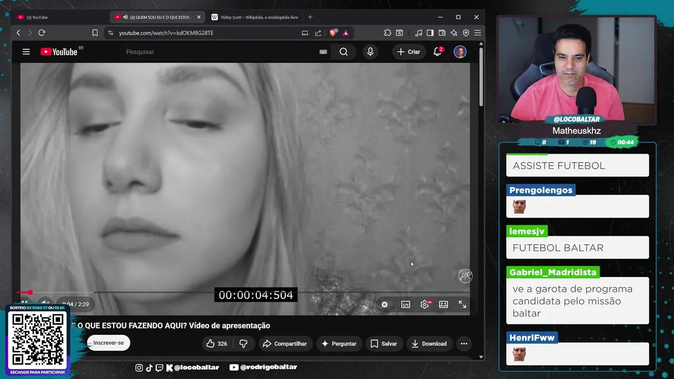Open the browser main menu

477,33
